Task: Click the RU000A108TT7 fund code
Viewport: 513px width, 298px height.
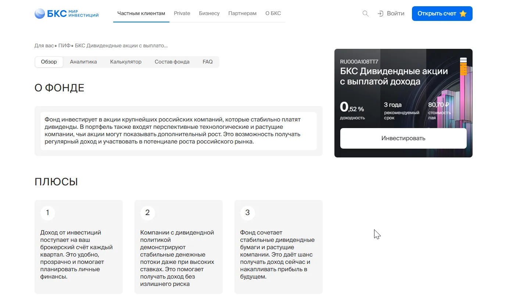Action: point(359,62)
